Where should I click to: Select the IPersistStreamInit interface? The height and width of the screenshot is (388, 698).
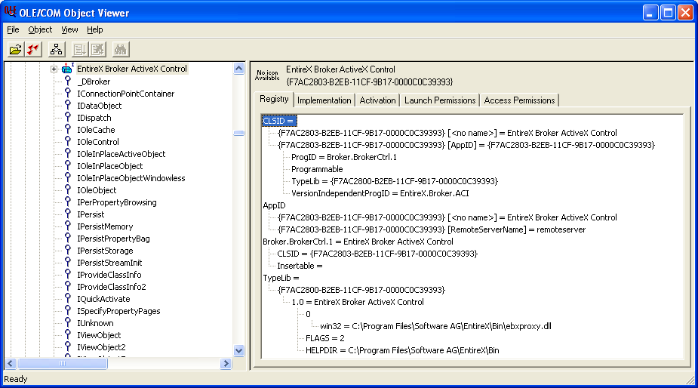[x=109, y=263]
